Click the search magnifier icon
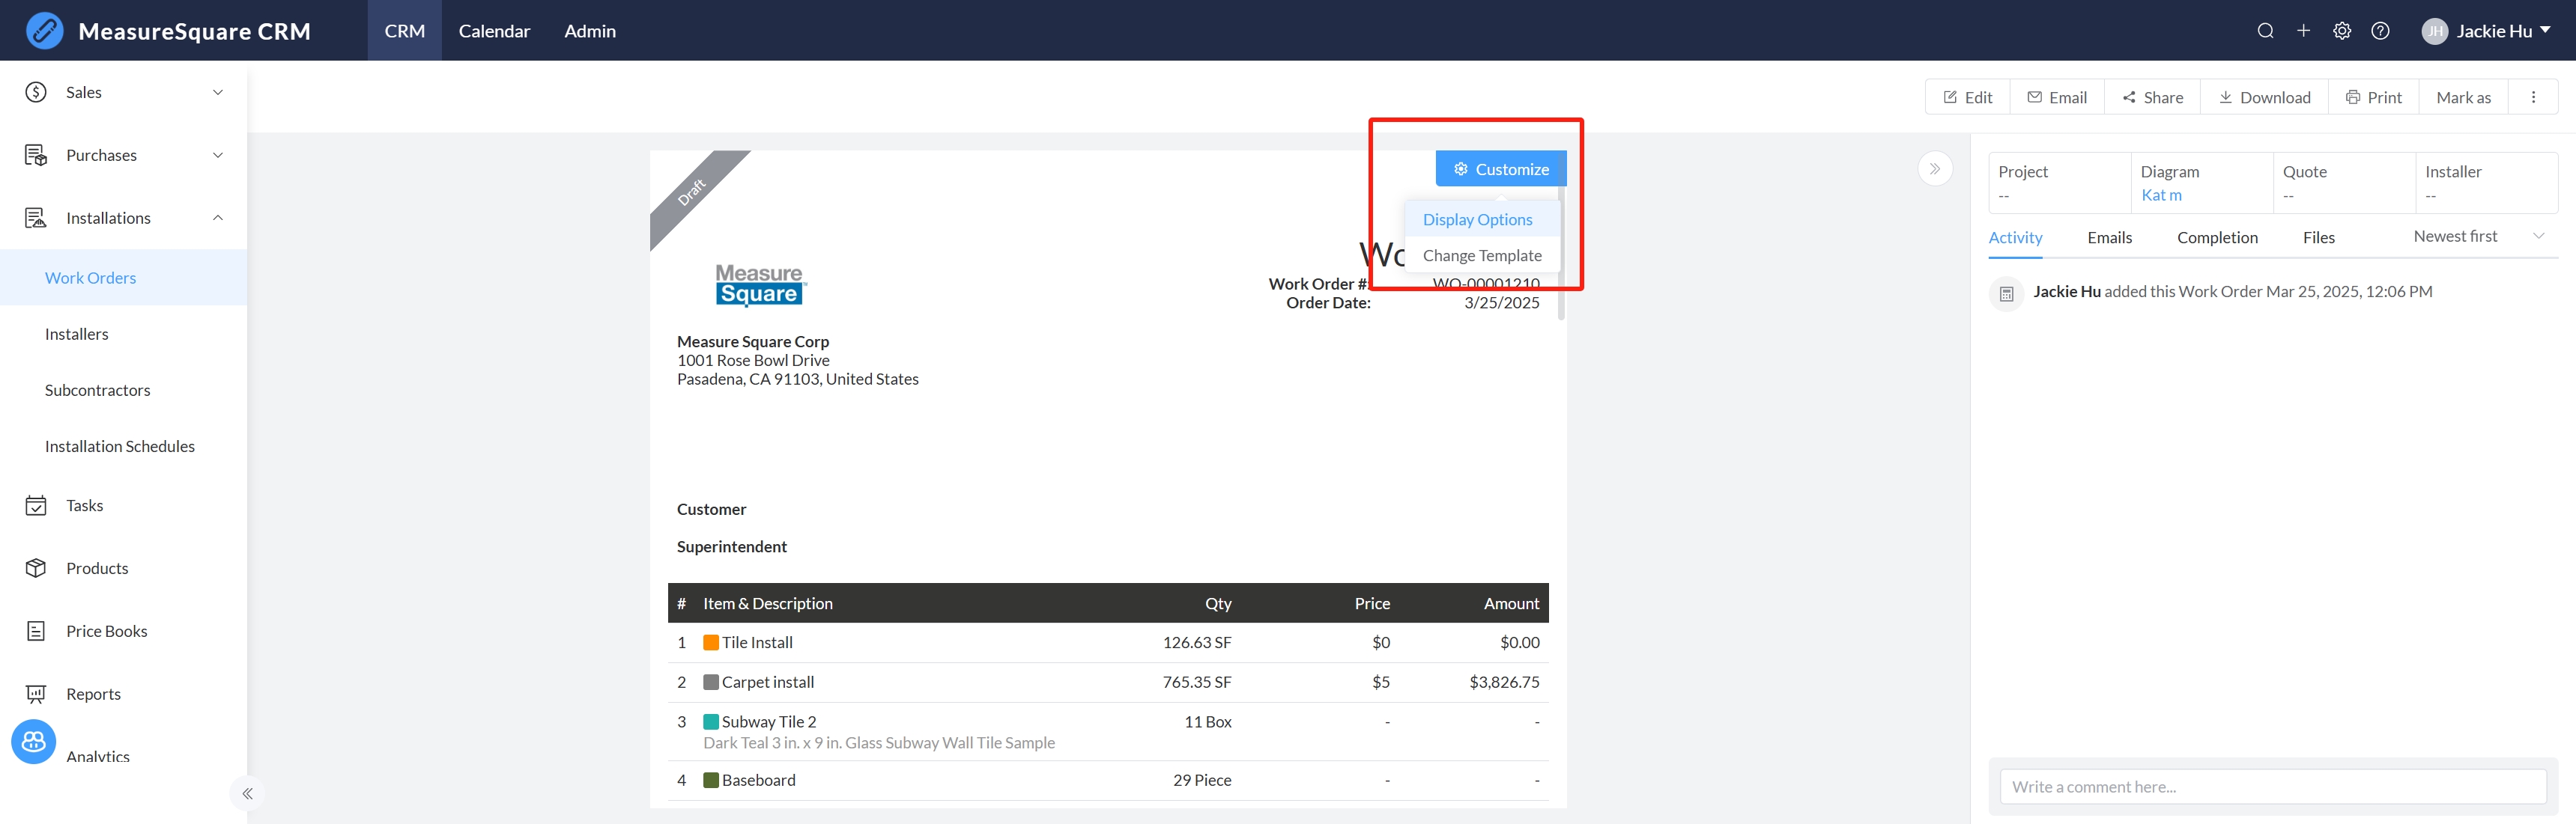The image size is (2576, 824). point(2265,31)
